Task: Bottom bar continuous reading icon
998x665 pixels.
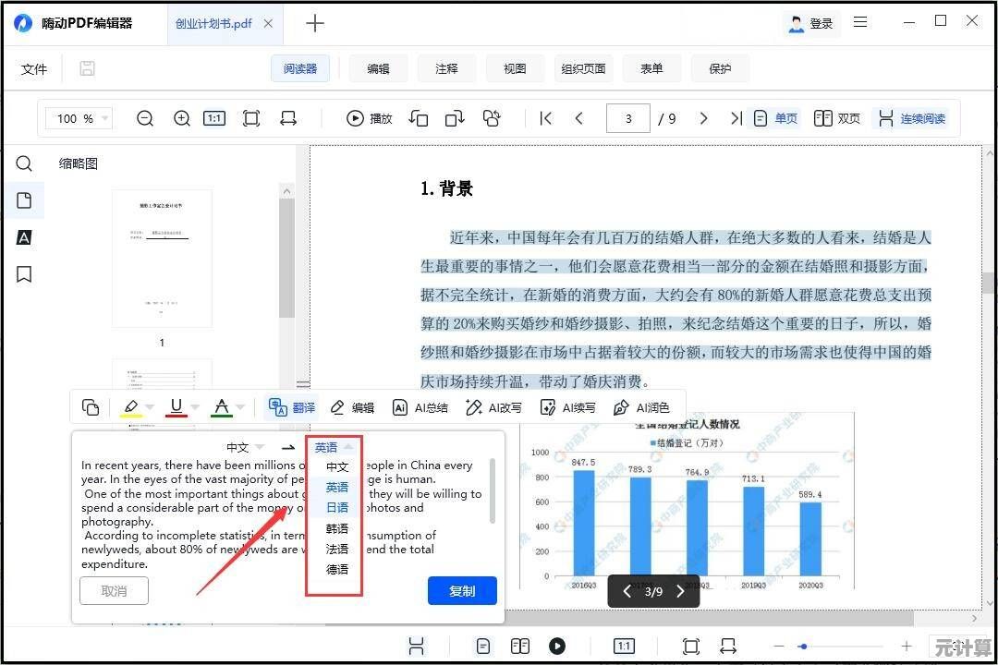Action: [x=416, y=646]
